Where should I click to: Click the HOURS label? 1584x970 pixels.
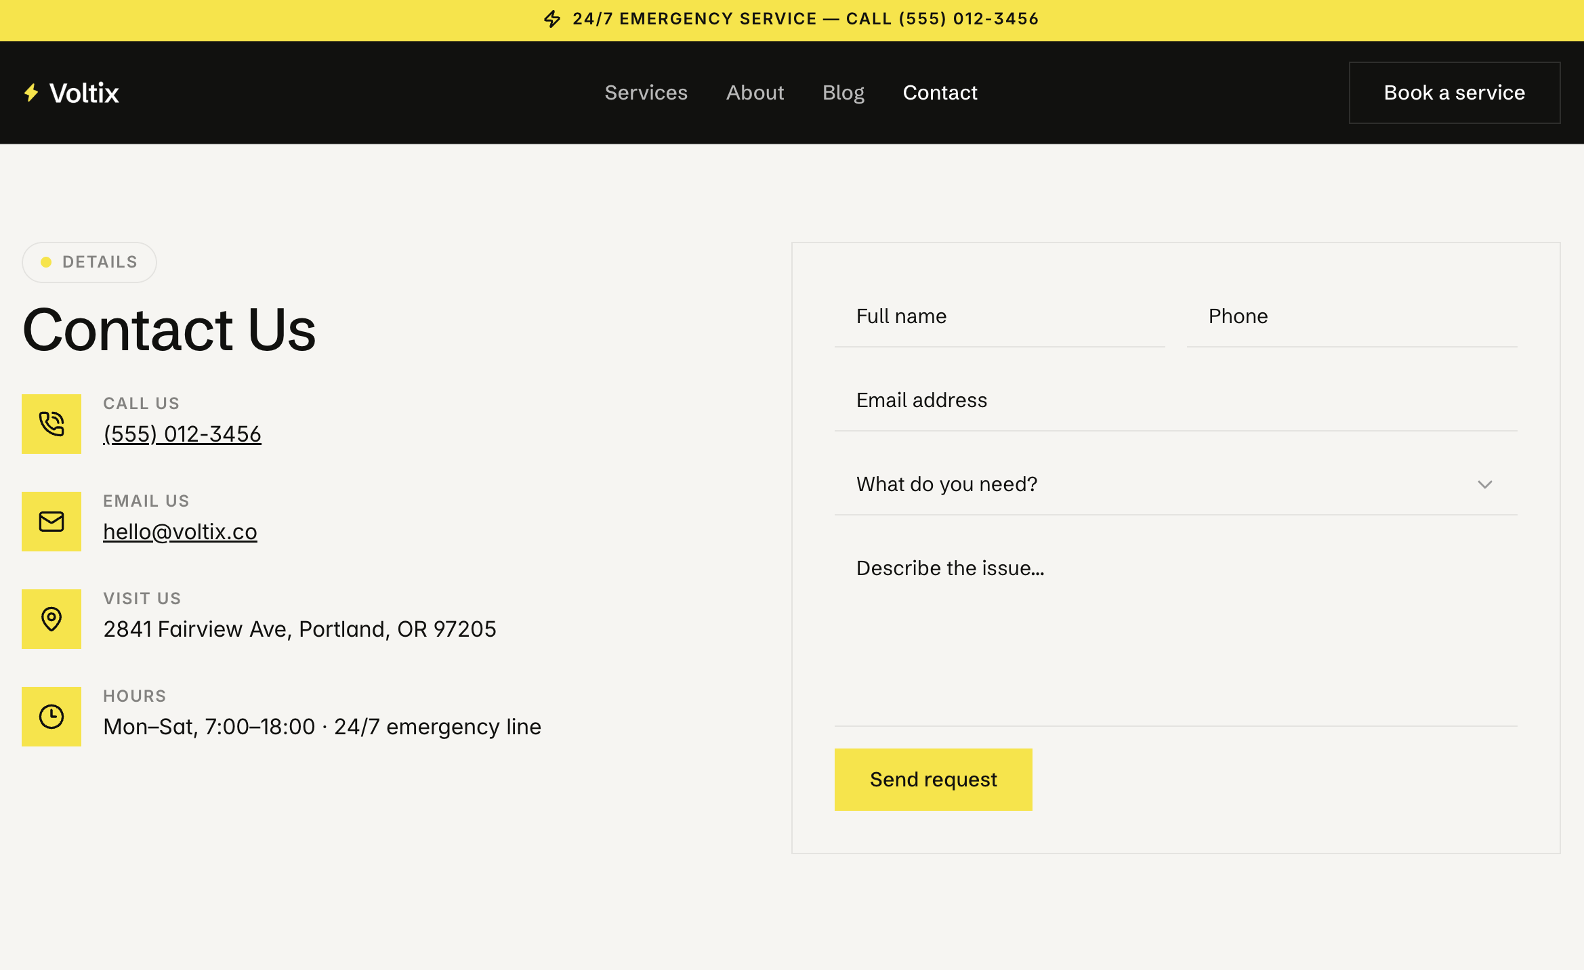click(134, 696)
